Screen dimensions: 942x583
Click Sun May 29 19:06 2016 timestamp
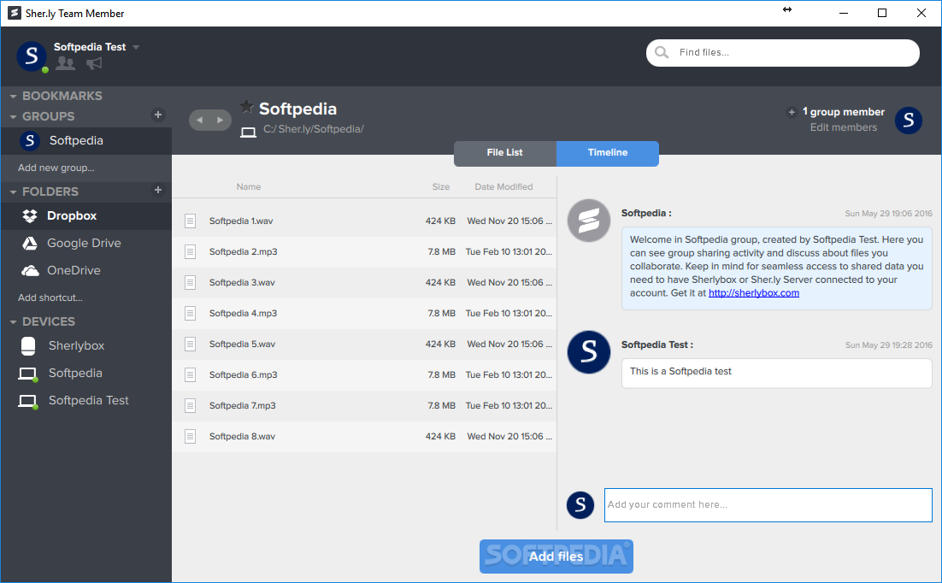coord(888,214)
